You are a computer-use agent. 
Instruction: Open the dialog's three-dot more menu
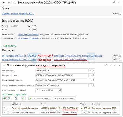click(111, 65)
